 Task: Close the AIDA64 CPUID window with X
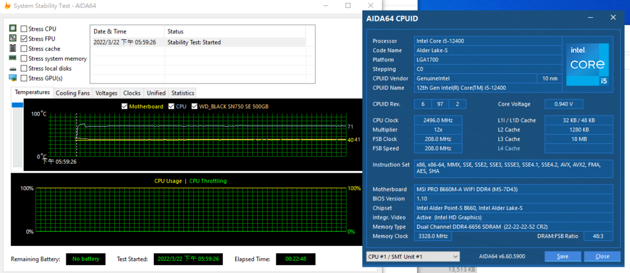pos(613,17)
